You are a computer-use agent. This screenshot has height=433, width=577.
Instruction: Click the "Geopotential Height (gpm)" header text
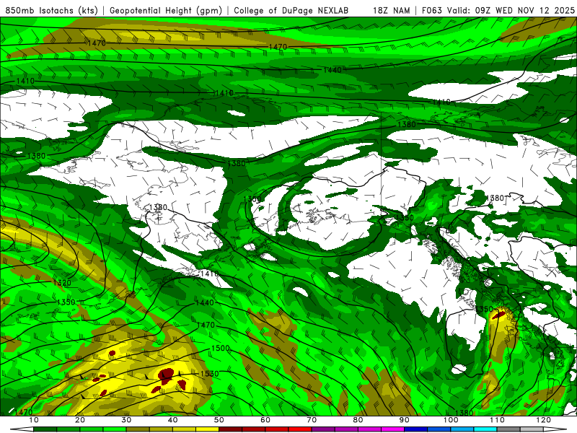tap(166, 10)
